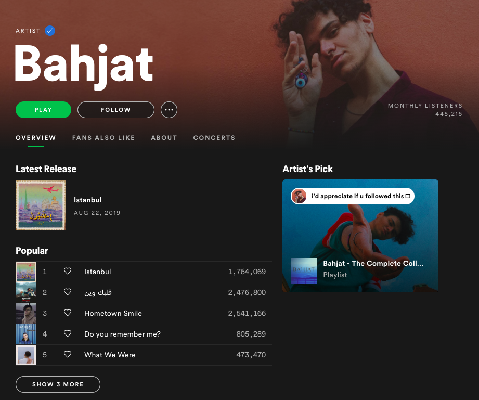Viewport: 479px width, 400px height.
Task: Toggle the heart for Hometown Smile
Action: 68,313
